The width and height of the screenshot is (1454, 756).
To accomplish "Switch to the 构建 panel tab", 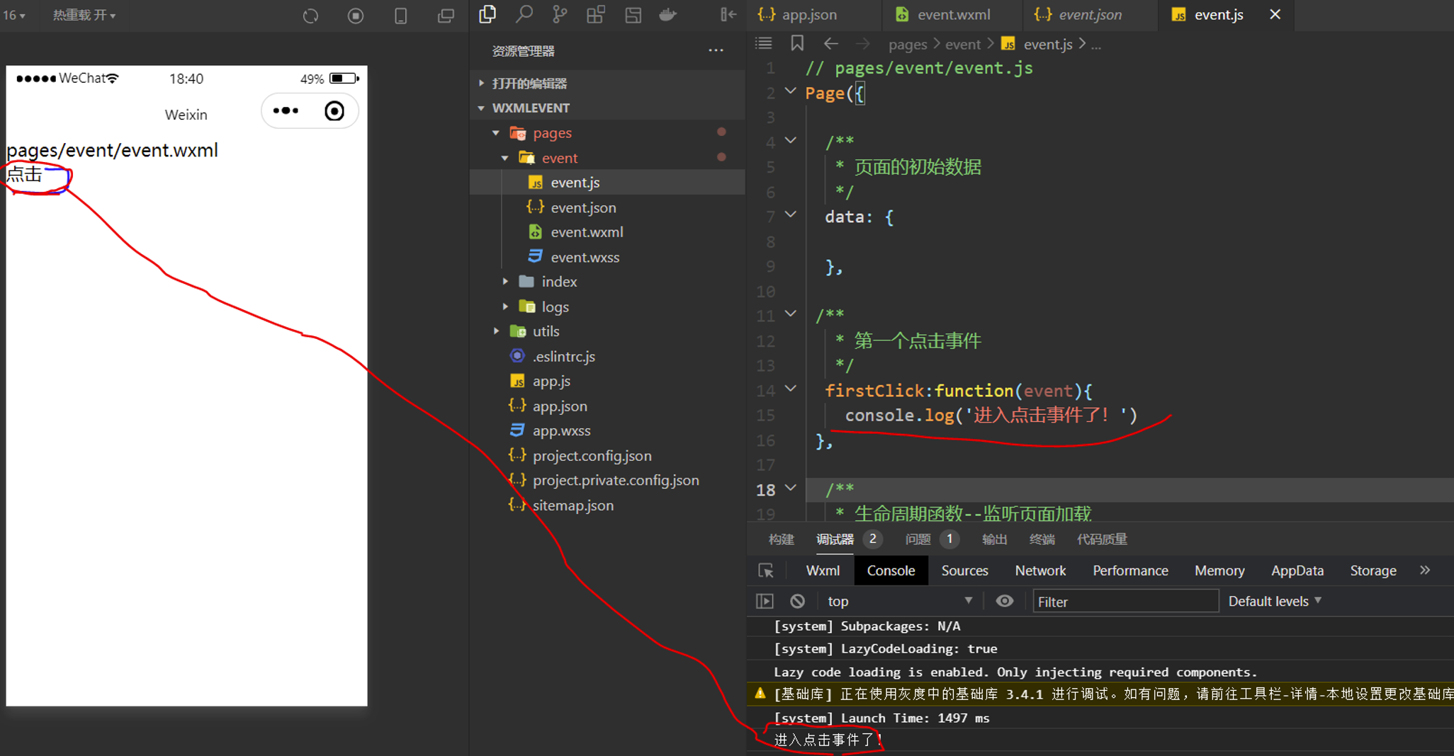I will (782, 539).
